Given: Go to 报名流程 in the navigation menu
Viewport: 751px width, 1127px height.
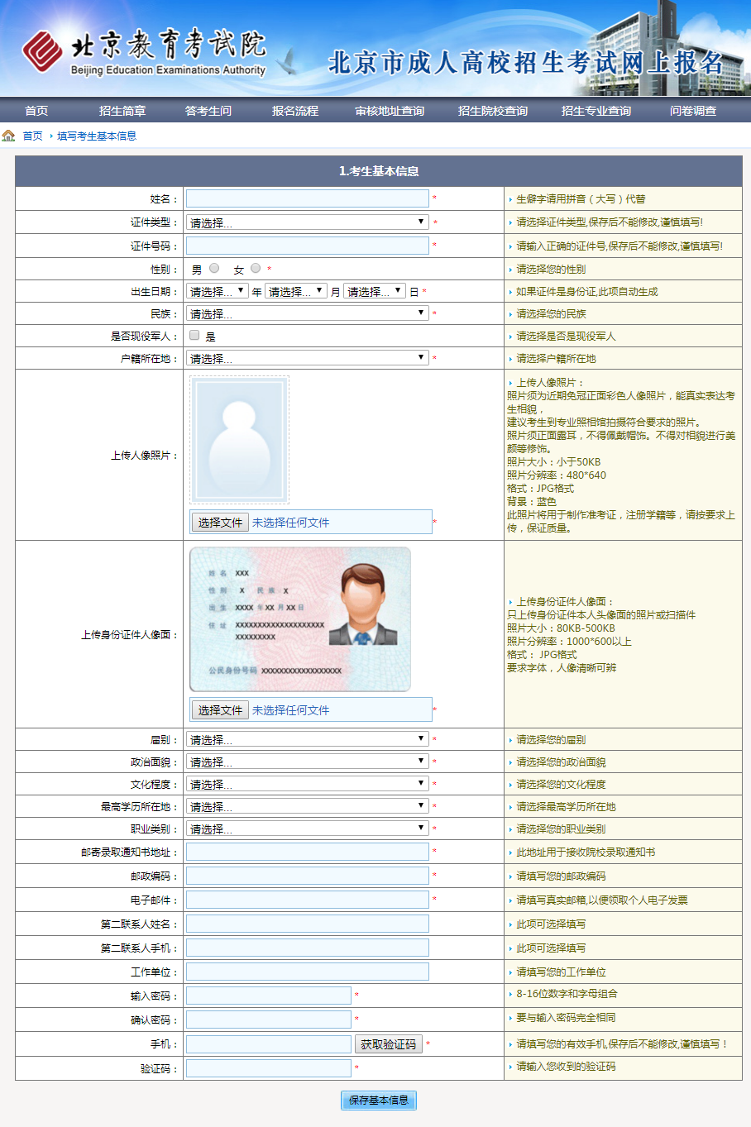Looking at the screenshot, I should tap(295, 111).
